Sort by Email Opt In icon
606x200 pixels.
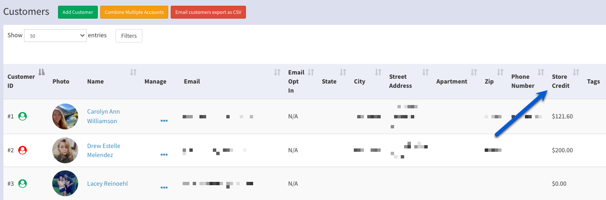tap(311, 72)
